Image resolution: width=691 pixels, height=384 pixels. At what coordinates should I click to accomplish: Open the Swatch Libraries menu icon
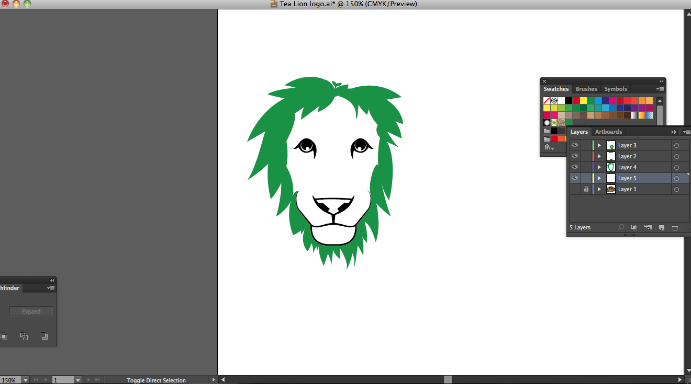point(548,147)
